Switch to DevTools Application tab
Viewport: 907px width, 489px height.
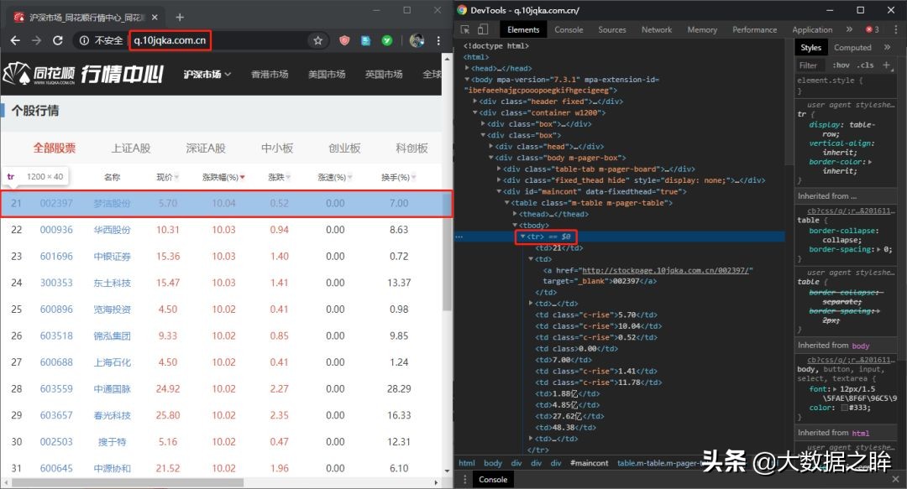pos(812,29)
